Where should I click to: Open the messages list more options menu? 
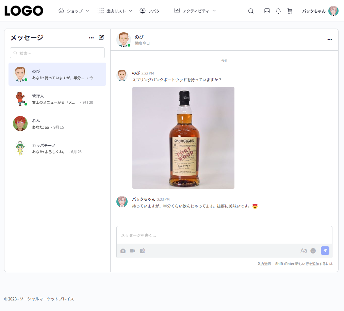tap(91, 38)
